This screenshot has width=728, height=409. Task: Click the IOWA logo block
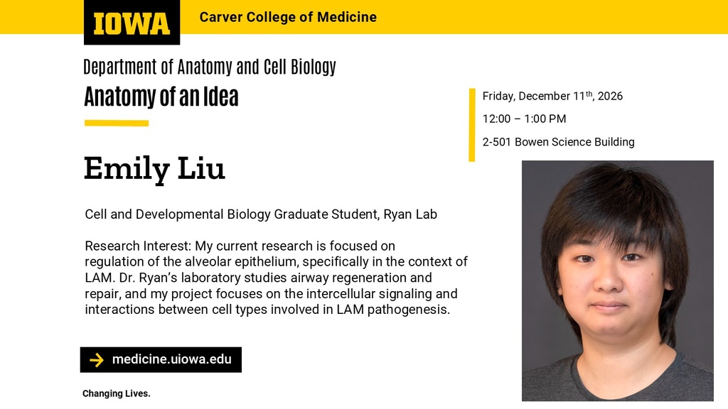(x=132, y=22)
